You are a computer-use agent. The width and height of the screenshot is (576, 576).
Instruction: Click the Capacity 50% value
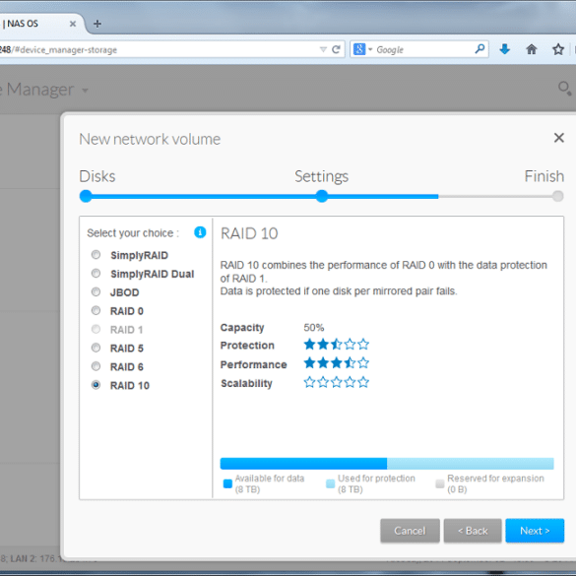[x=314, y=327]
